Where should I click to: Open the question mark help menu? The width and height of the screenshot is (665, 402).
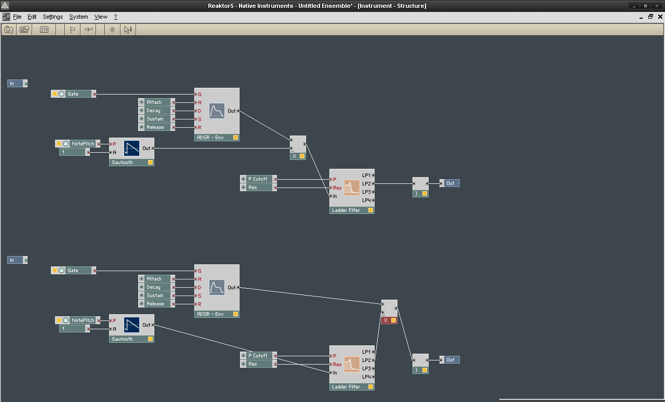click(115, 17)
